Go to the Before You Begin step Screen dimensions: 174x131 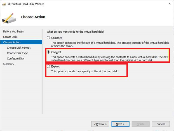(13, 31)
